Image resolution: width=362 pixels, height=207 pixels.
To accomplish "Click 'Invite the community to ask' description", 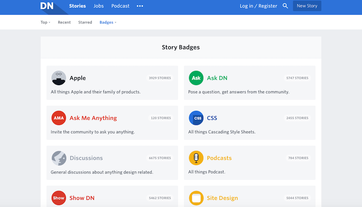I will (92, 132).
